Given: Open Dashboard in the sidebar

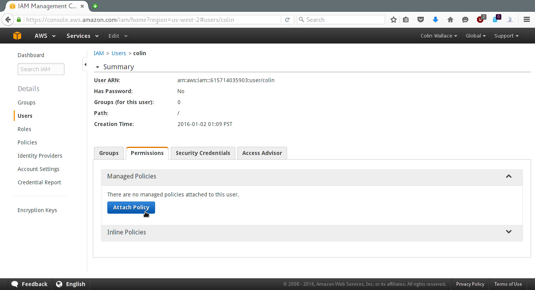Looking at the screenshot, I should point(31,55).
